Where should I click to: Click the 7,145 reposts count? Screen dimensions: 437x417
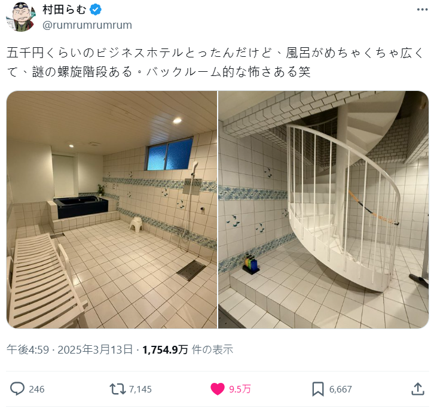pos(140,389)
